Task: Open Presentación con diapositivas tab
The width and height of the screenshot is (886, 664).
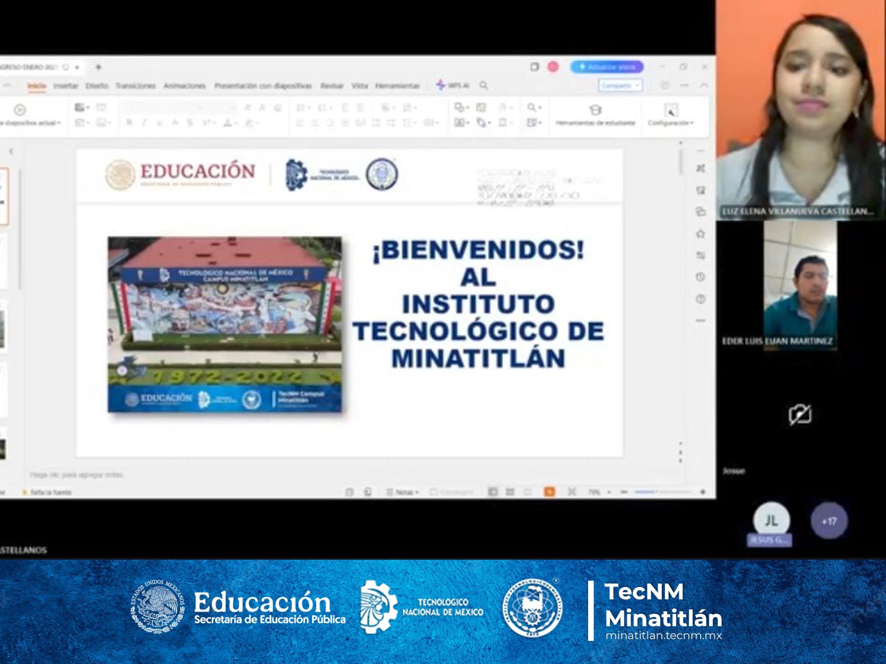Action: tap(263, 86)
